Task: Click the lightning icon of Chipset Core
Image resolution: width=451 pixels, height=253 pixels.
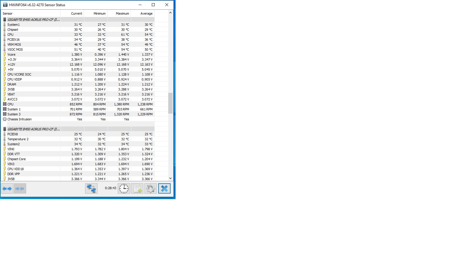Action: tap(4, 159)
